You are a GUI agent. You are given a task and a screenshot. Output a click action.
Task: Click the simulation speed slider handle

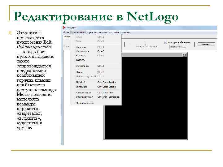pyautogui.click(x=145, y=43)
